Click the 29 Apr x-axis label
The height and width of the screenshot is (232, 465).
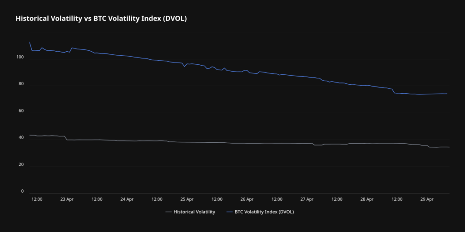(427, 199)
